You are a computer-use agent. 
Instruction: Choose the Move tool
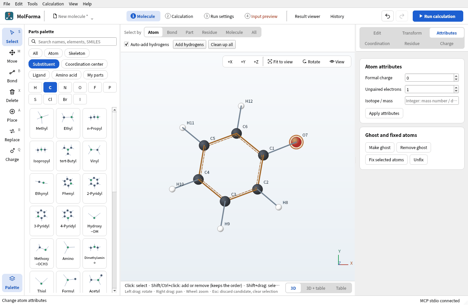(12, 56)
